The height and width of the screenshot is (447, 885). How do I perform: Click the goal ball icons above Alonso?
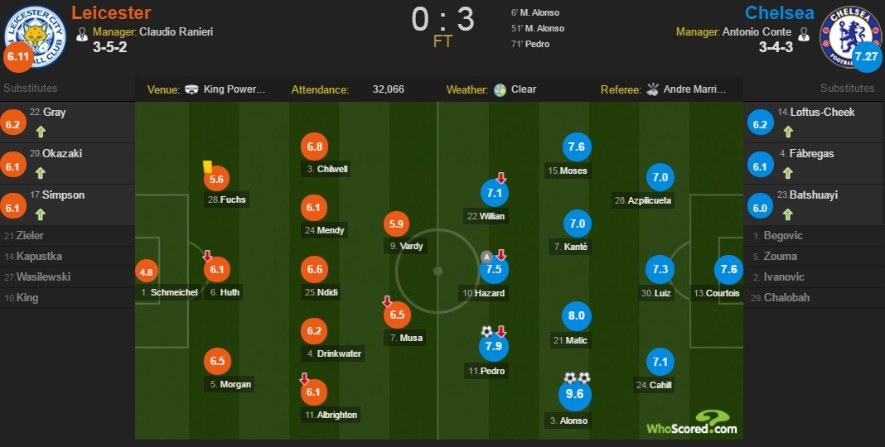coord(576,377)
